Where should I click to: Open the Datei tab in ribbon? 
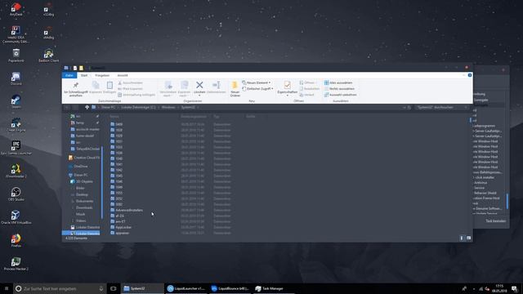69,75
